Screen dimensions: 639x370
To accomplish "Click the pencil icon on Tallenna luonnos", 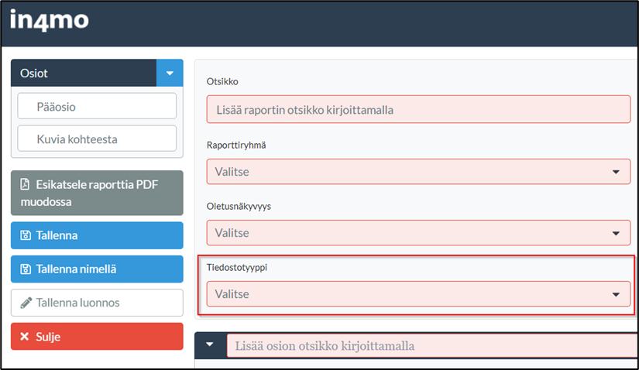I will [25, 303].
